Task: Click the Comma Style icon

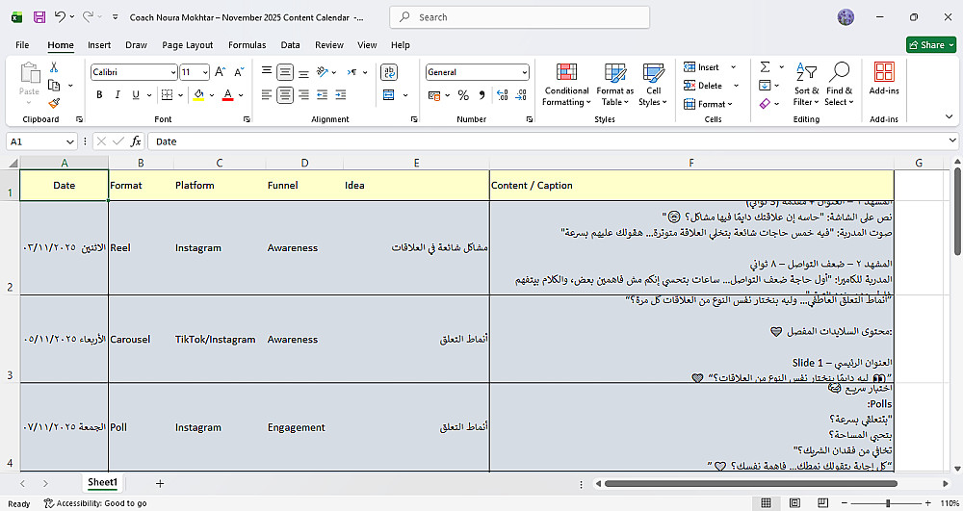Action: 482,95
